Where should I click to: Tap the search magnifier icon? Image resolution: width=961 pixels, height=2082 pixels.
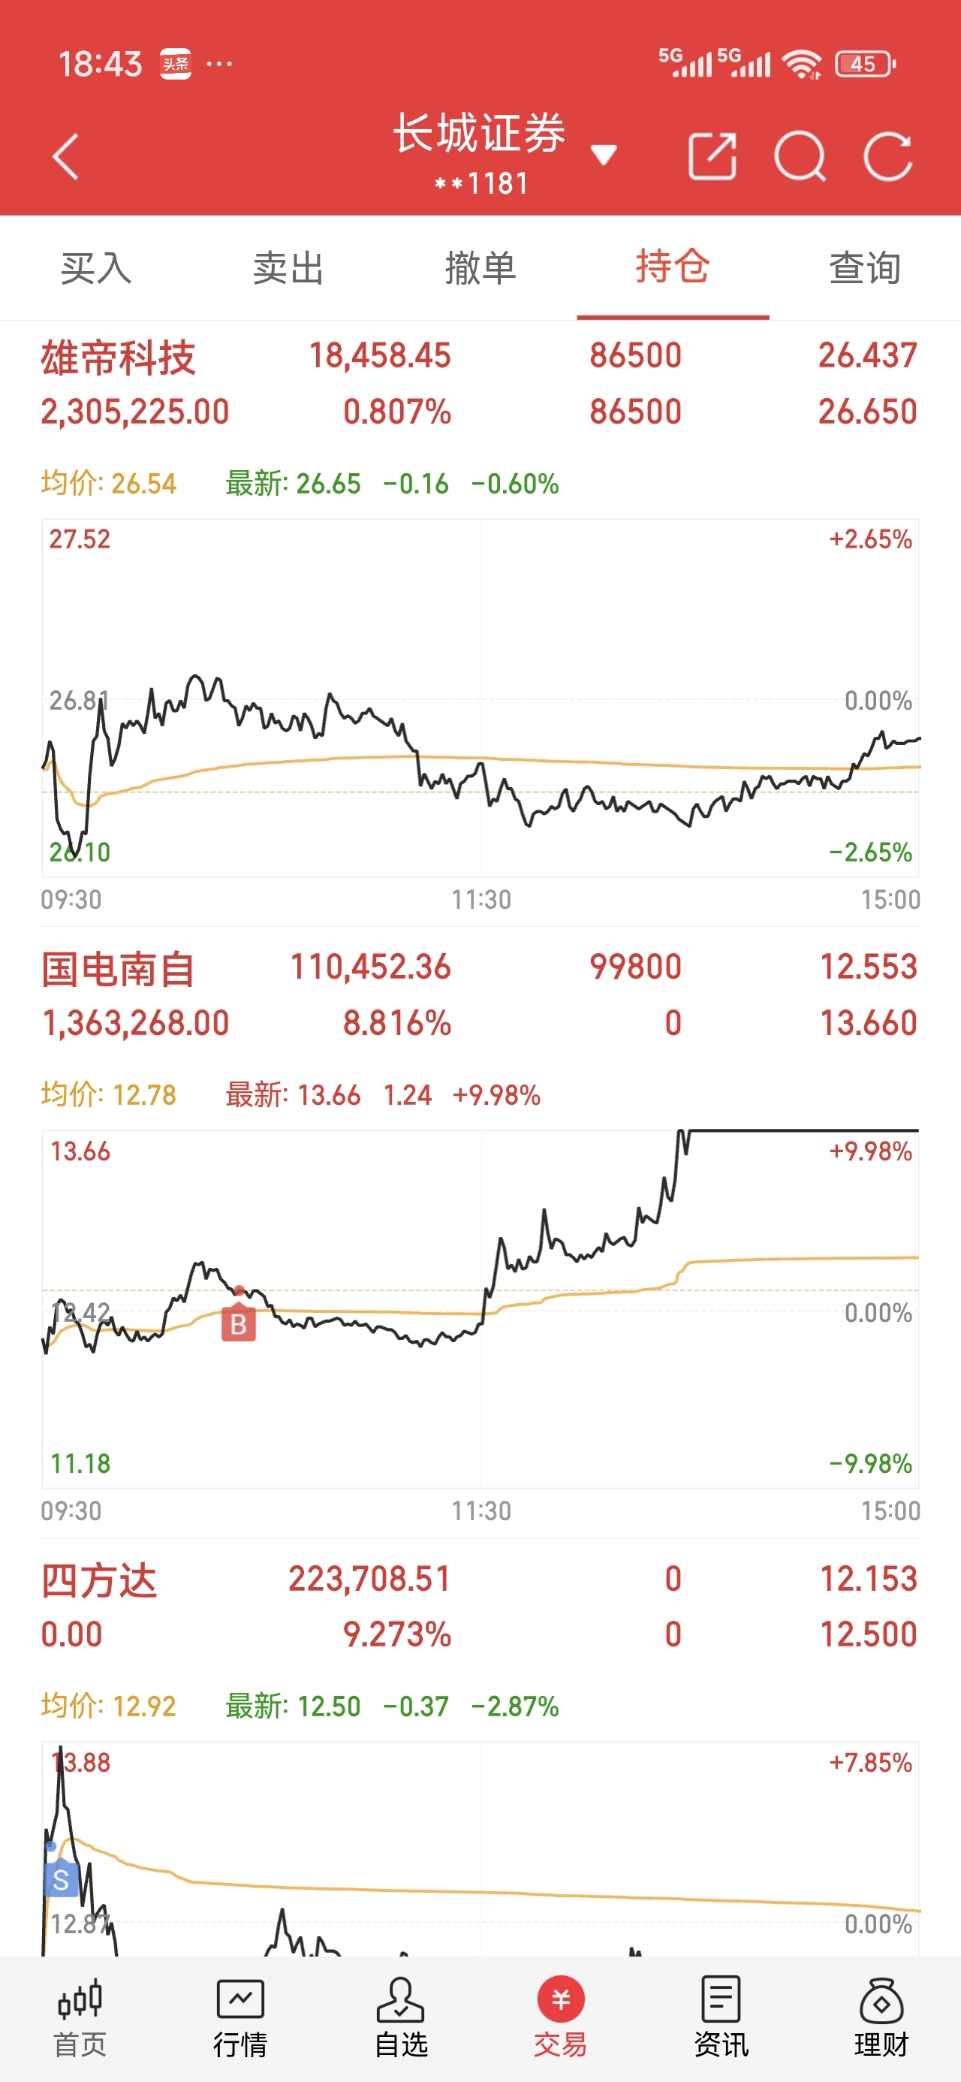[x=800, y=156]
